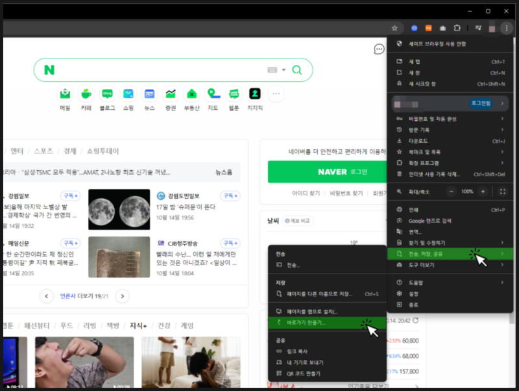Open Chrome's extensions puzzle icon

[x=457, y=28]
